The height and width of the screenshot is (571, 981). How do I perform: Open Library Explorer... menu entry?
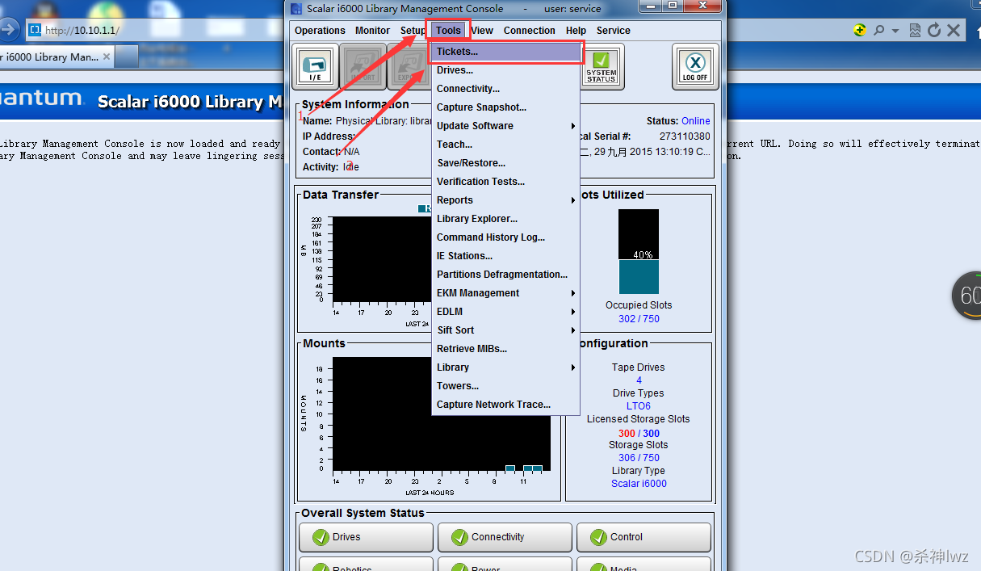coord(506,219)
